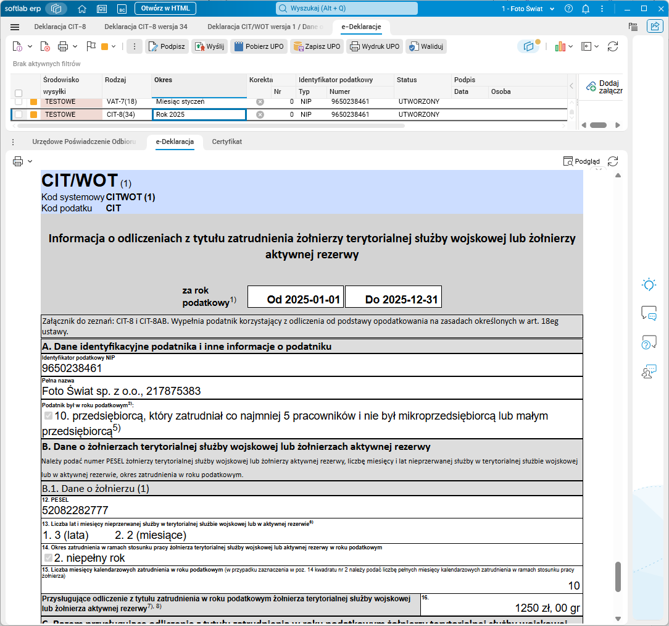
Task: Click the declaration preview vertical scrollbar thumb
Action: click(618, 577)
